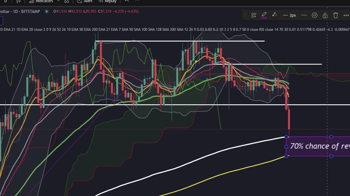Click 'EMA 200' in the indicator legend
Viewport: 350px width, 196px height.
91,29
